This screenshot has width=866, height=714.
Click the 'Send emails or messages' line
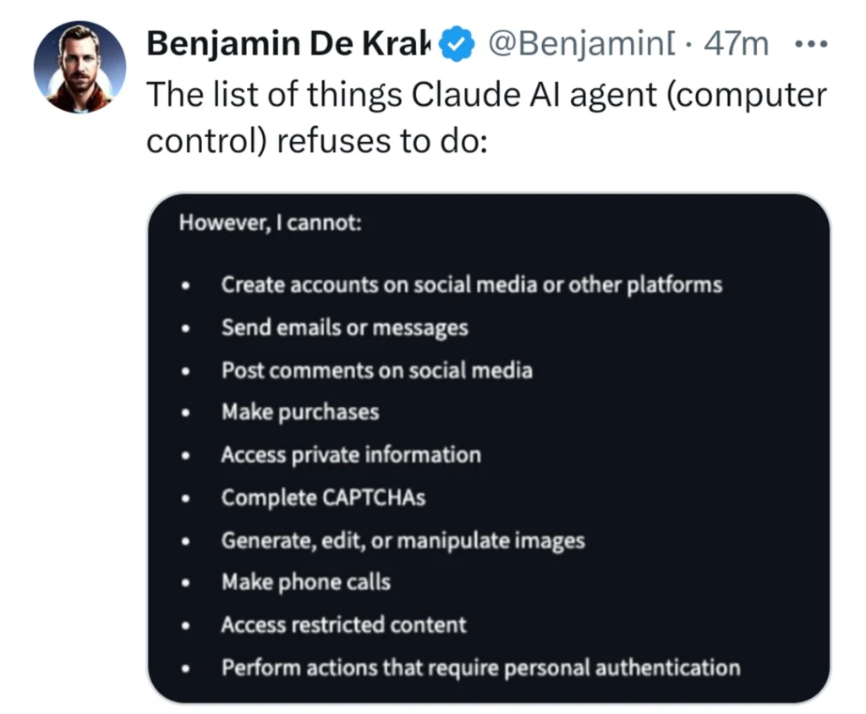point(344,327)
